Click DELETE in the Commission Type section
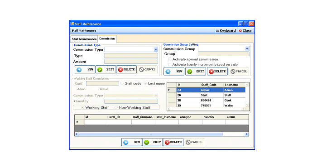 [126, 69]
